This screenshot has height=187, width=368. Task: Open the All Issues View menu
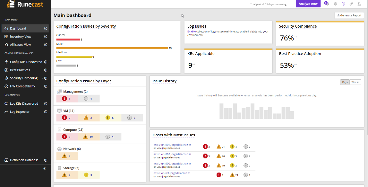(x=21, y=44)
